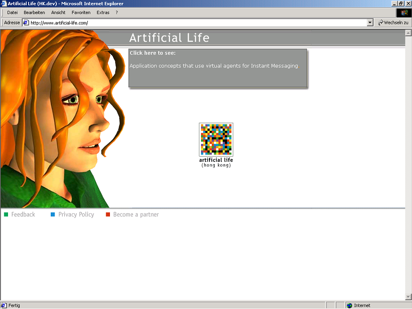Click the 'Click here to see' banner box

[x=218, y=68]
